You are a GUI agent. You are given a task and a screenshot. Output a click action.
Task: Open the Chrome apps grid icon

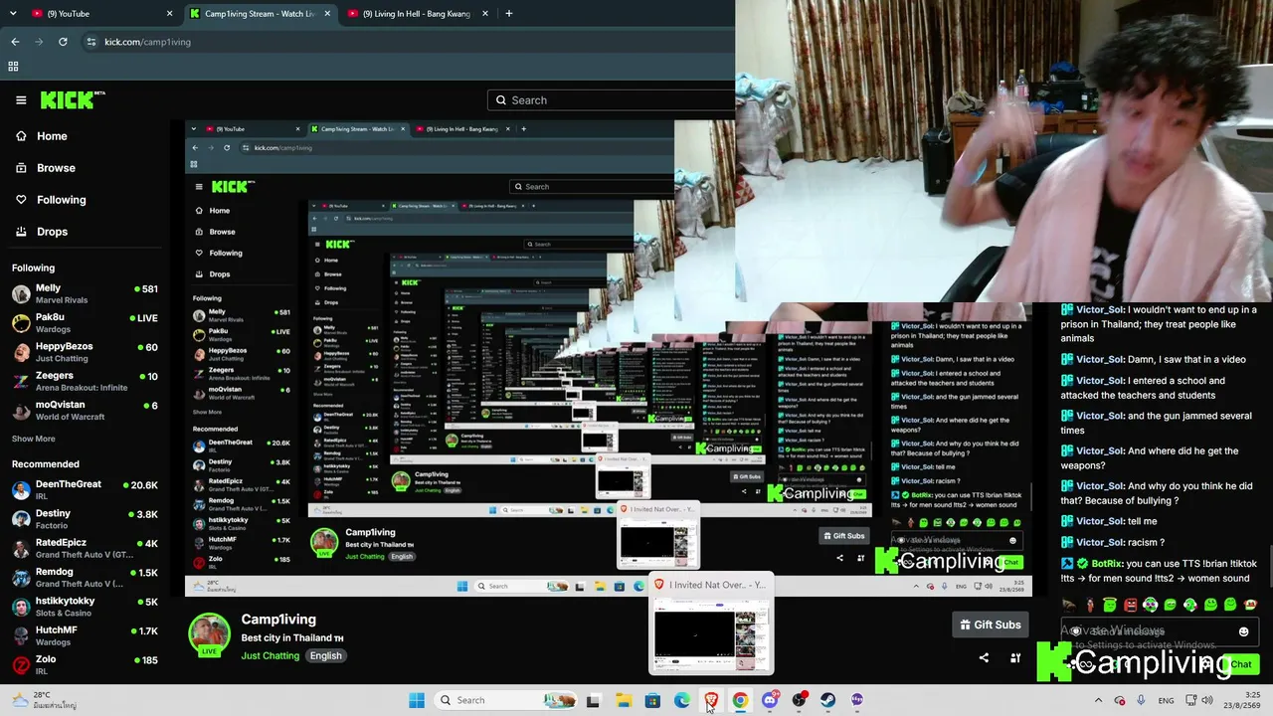[x=13, y=67]
